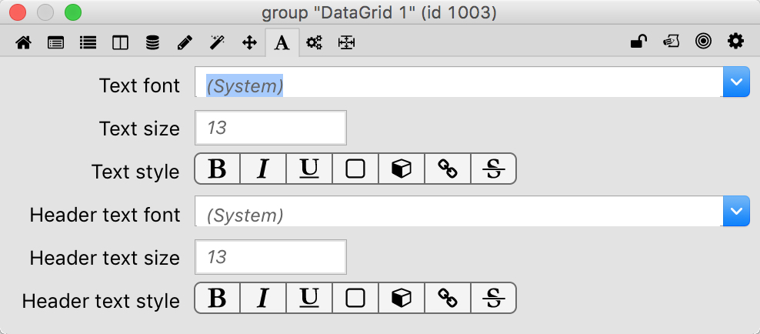760x334 pixels.
Task: Expand the Header text font dropdown arrow
Action: coord(736,211)
